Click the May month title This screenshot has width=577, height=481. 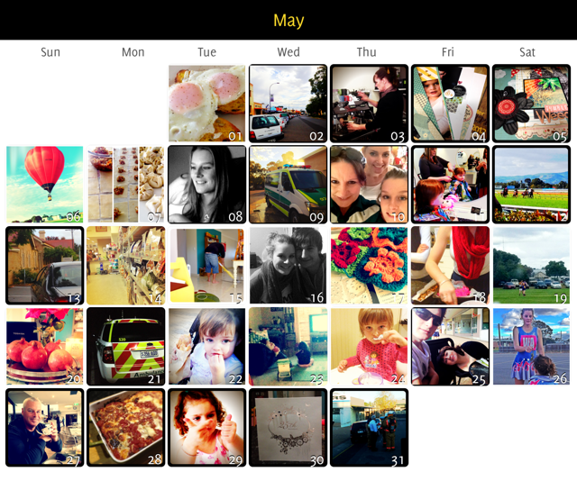click(288, 21)
